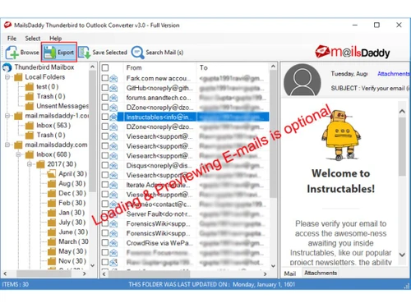Select the Aug (30) folder icon
Screen dimensions: 411x308
point(52,183)
